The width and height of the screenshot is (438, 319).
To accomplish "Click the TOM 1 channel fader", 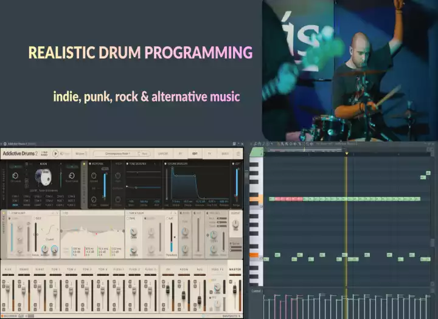I will coord(55,292).
